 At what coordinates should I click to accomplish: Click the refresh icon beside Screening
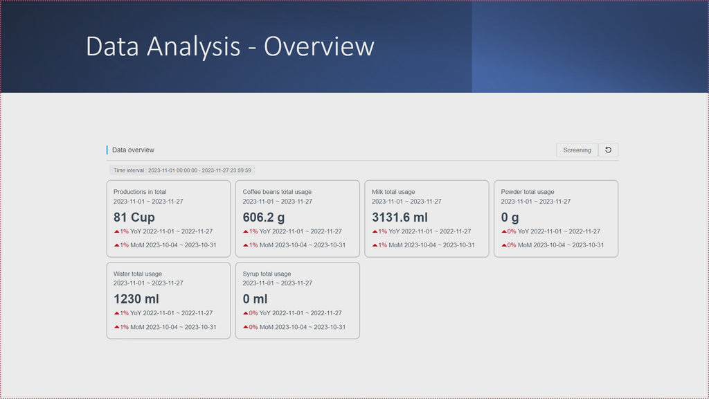pos(608,150)
